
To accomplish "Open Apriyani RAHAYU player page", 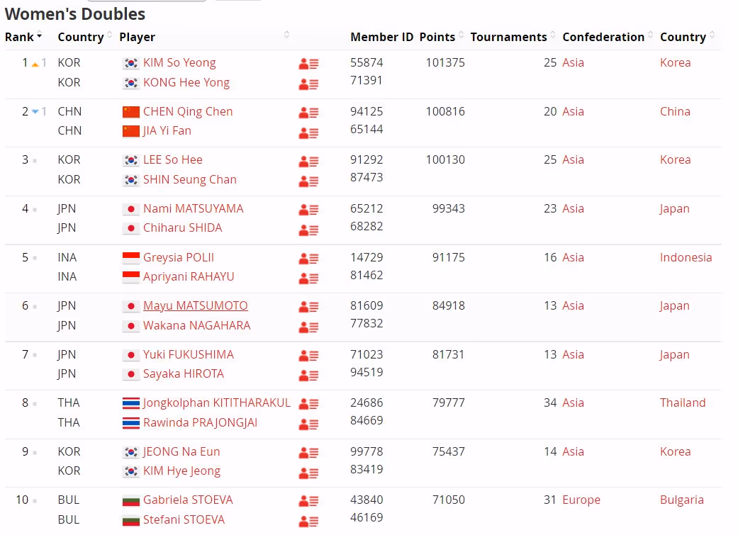I will click(189, 277).
